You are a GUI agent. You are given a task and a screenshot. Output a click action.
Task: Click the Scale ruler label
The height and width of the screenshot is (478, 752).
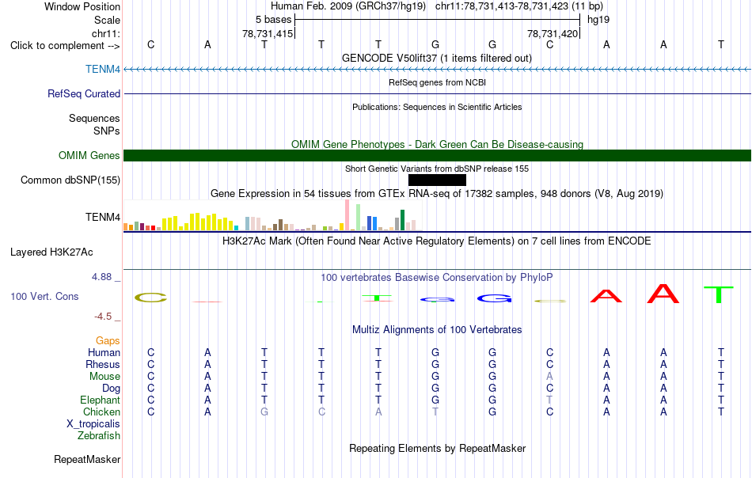[107, 20]
